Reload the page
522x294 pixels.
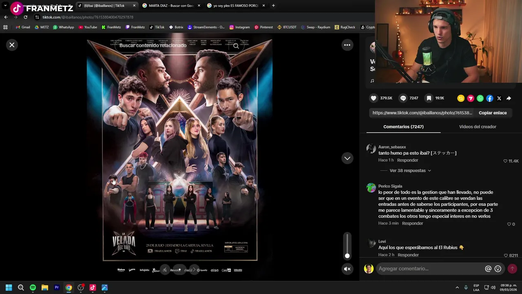[25, 17]
